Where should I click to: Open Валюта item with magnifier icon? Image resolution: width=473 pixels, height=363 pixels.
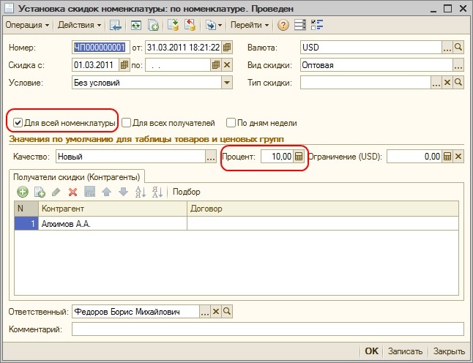458,48
